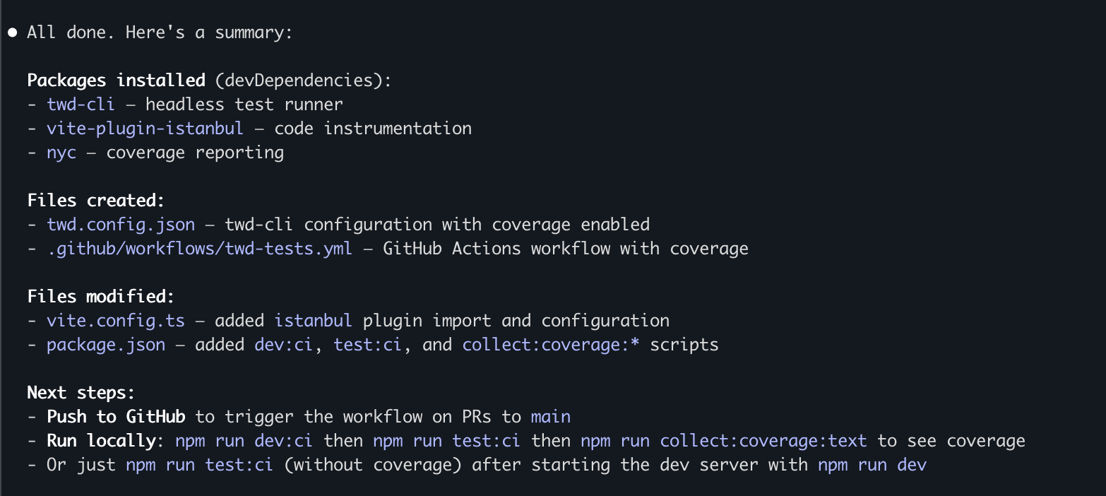The image size is (1106, 496).
Task: Click the main branch name
Action: (550, 417)
